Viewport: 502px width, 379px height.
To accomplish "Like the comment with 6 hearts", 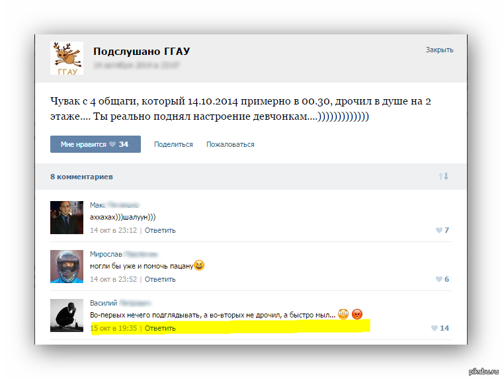I will point(442,279).
